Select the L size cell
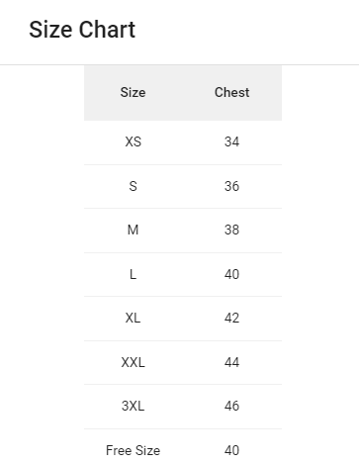 click(133, 274)
